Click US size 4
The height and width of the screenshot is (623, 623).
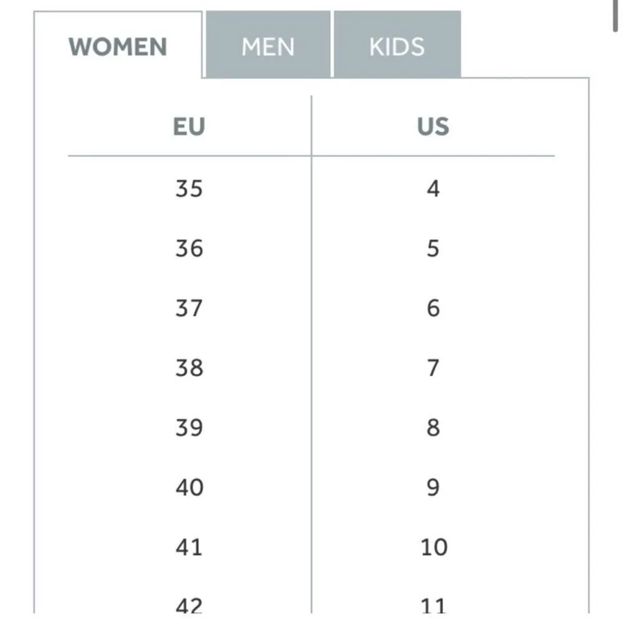click(x=433, y=188)
